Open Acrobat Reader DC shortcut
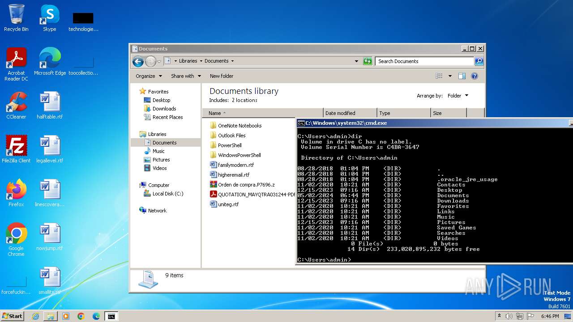The image size is (573, 322). click(16, 64)
